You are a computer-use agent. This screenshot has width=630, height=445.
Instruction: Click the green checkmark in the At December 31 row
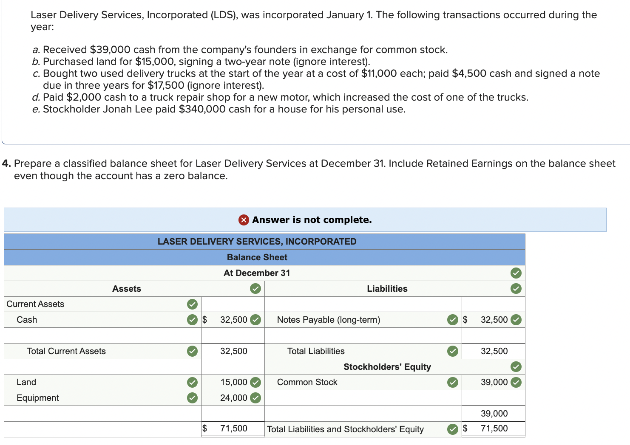516,273
